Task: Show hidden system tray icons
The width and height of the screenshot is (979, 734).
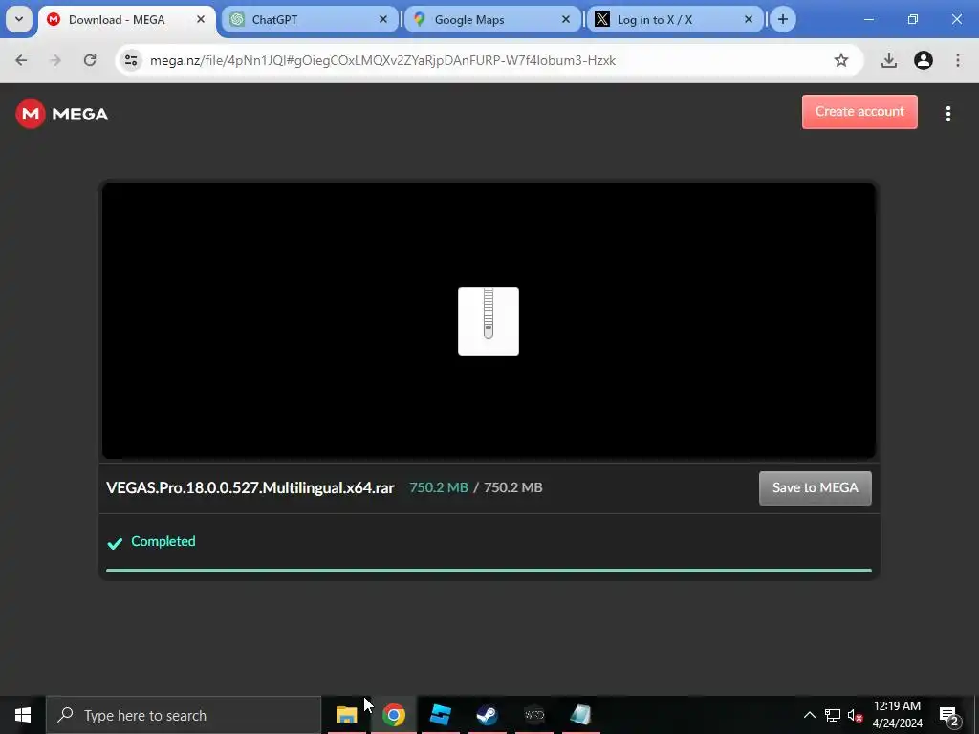Action: point(809,715)
